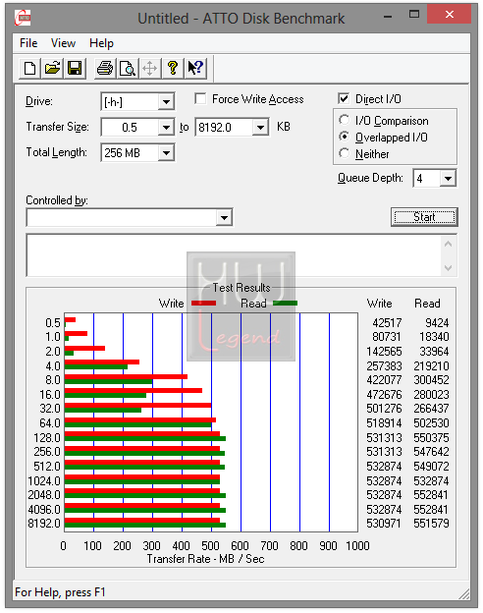The width and height of the screenshot is (483, 613).
Task: Start the benchmark with Start button
Action: (x=424, y=217)
